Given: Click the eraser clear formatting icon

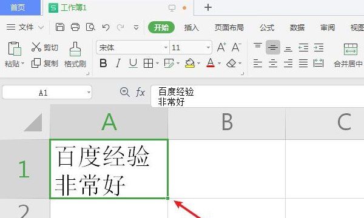Looking at the screenshot, I should [231, 63].
